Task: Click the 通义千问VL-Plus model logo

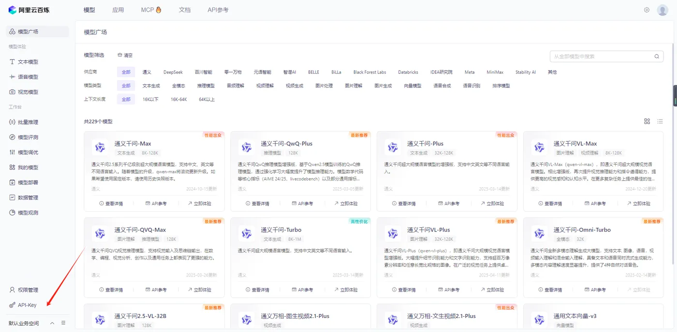Action: (393, 234)
